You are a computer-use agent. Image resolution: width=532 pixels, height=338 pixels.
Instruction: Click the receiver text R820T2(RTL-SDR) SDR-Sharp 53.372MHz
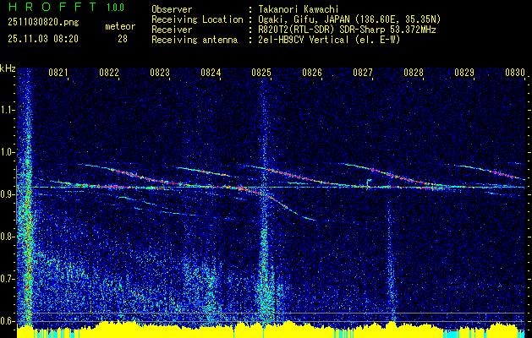[347, 30]
